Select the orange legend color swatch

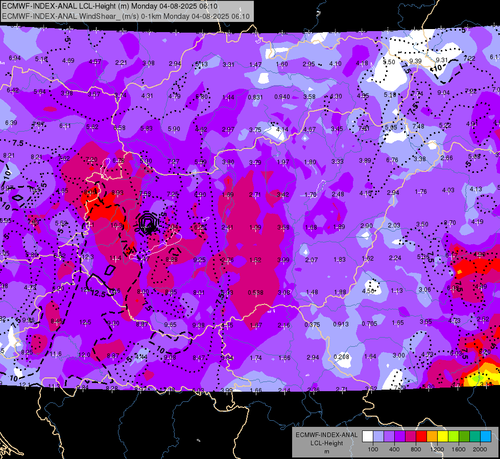tap(432, 437)
